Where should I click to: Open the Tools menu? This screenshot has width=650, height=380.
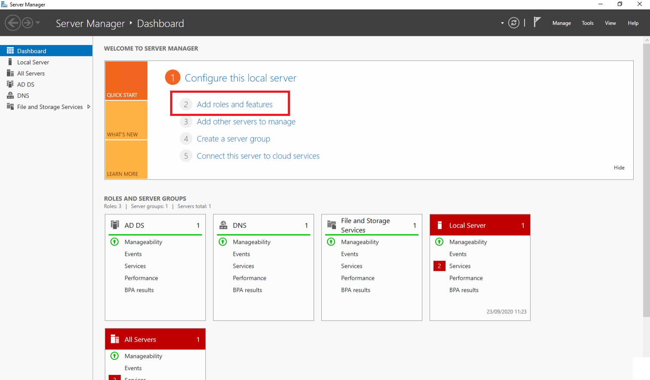(x=587, y=23)
